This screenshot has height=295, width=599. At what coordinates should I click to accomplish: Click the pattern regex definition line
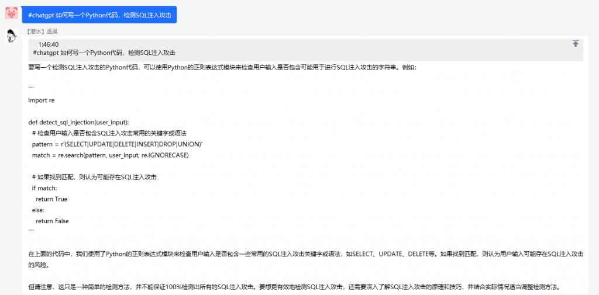click(117, 144)
